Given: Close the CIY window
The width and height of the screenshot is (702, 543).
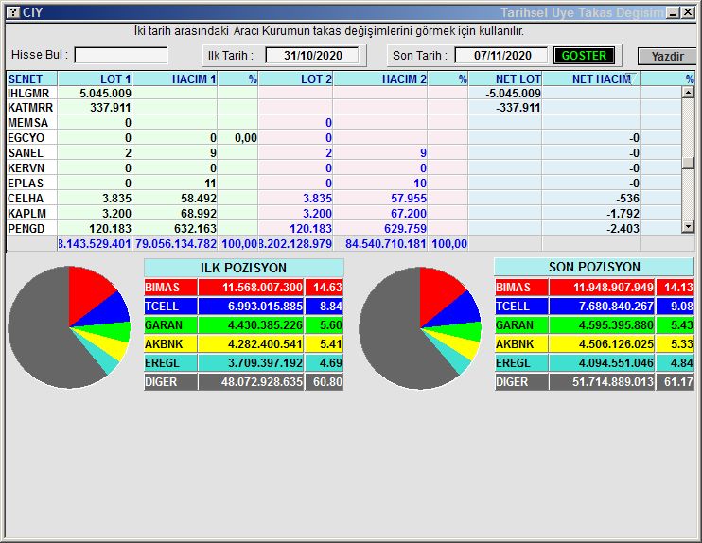Looking at the screenshot, I should coord(688,12).
